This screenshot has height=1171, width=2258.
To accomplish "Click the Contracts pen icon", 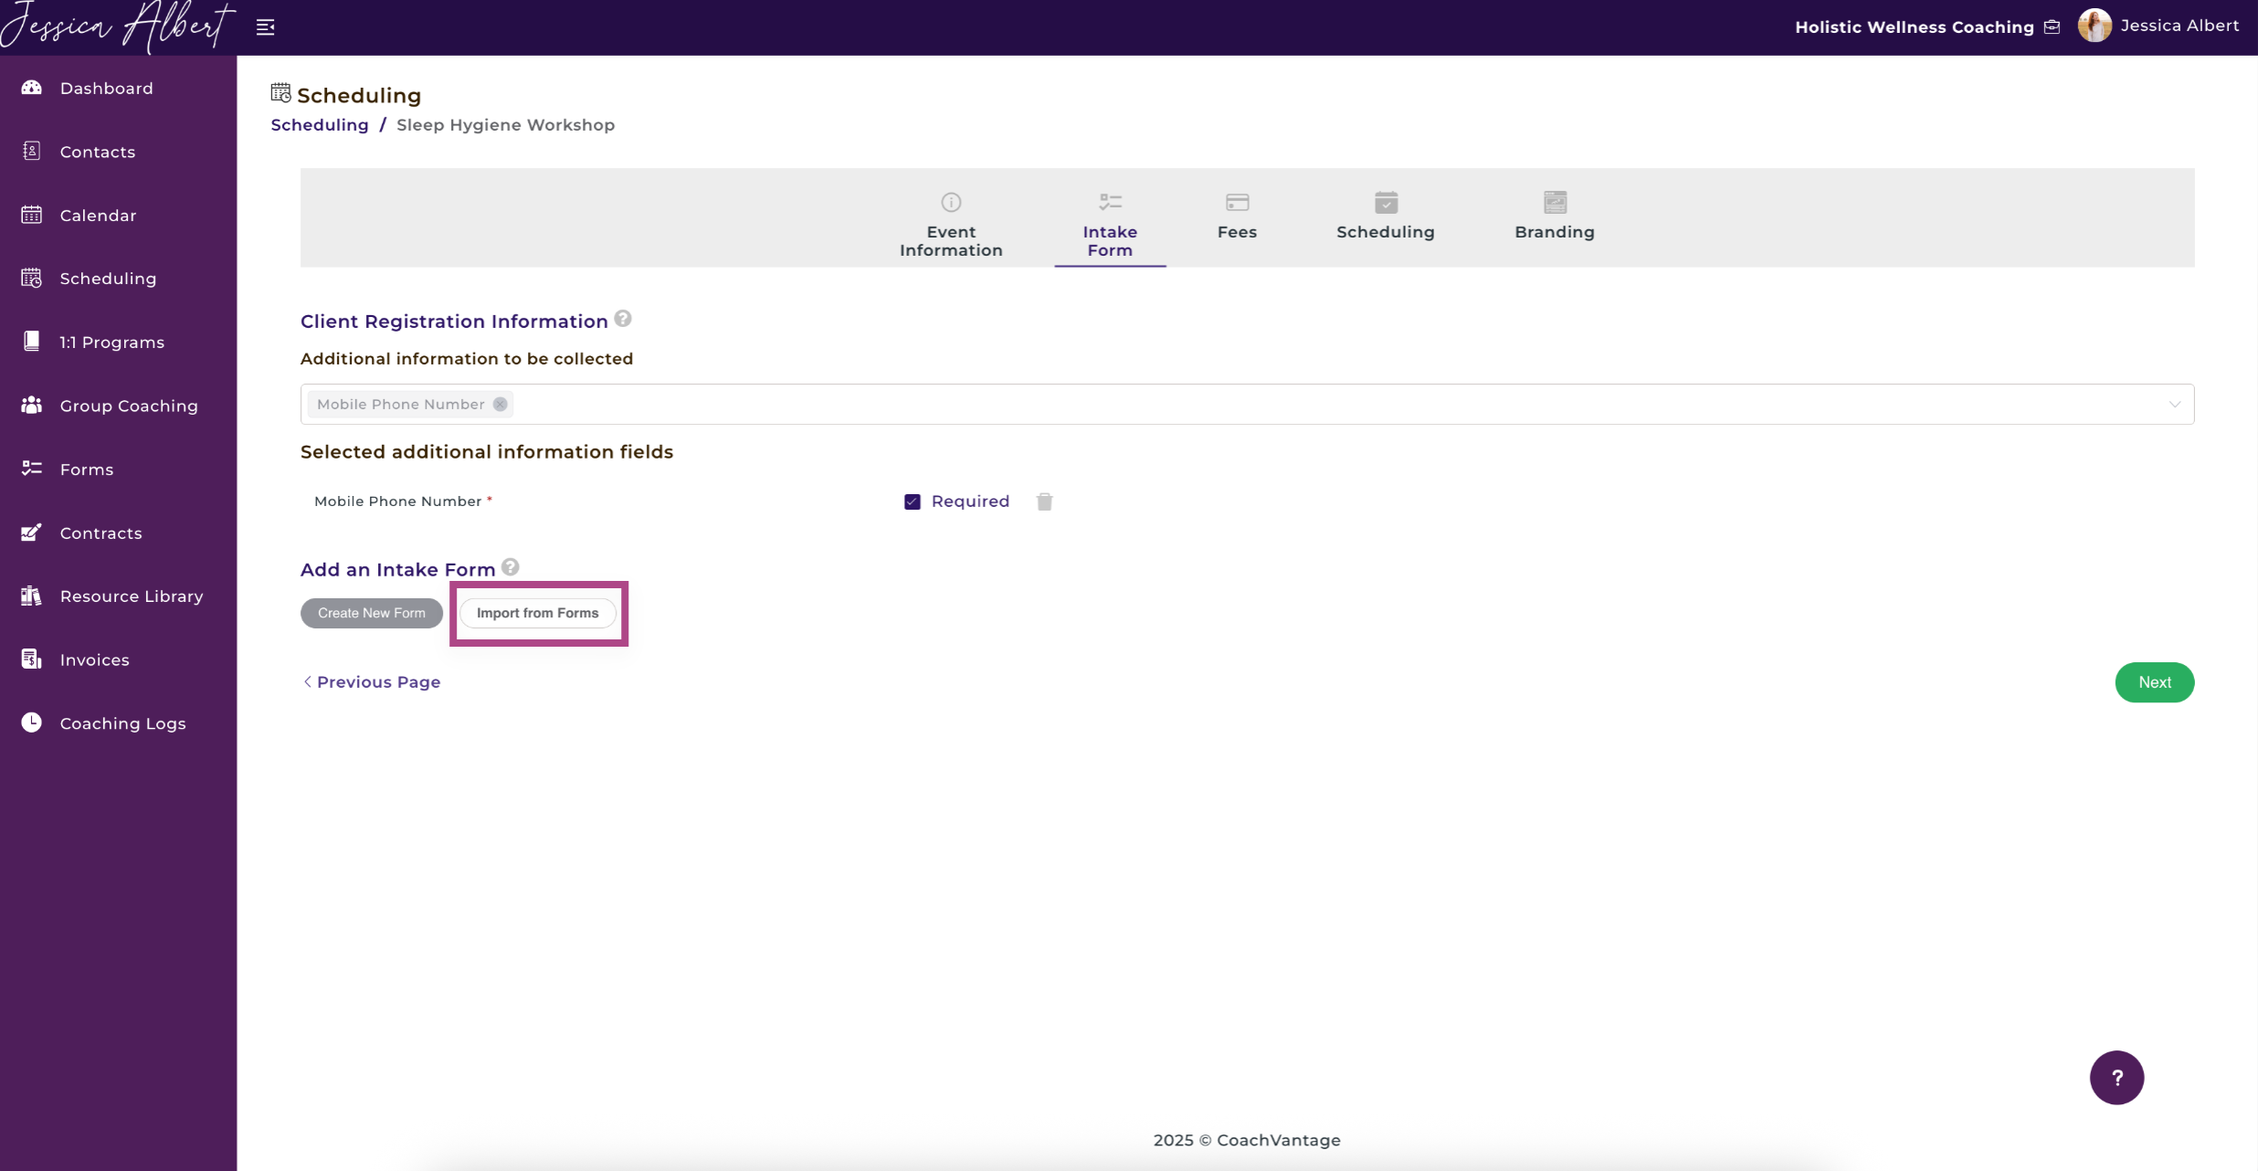I will [x=32, y=533].
